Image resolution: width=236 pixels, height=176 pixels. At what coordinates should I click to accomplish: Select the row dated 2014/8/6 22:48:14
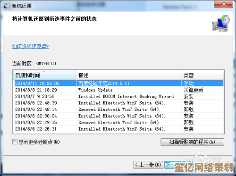[119, 109]
